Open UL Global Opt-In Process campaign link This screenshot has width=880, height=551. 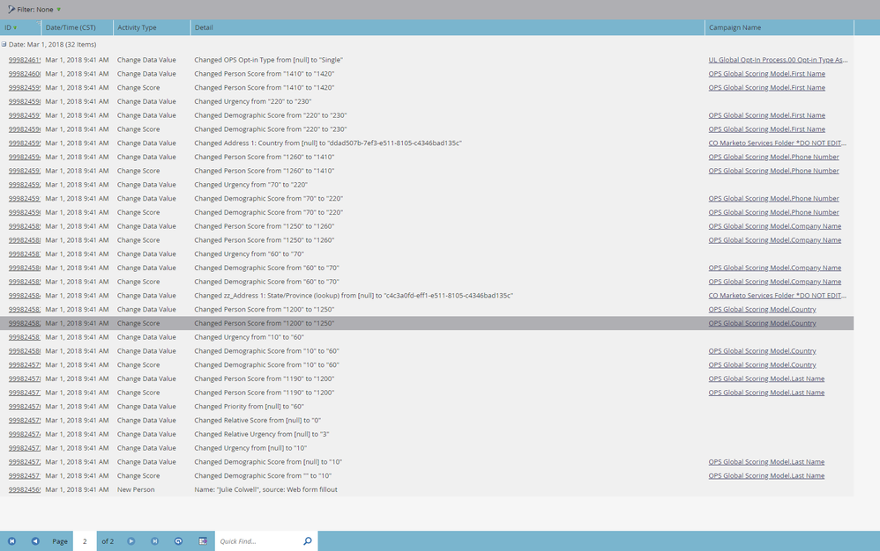(x=778, y=60)
